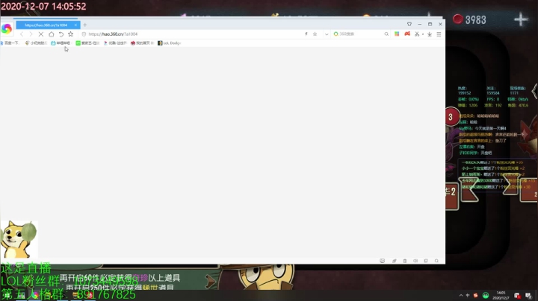
Task: Show hidden system tray icons
Action: [x=461, y=296]
